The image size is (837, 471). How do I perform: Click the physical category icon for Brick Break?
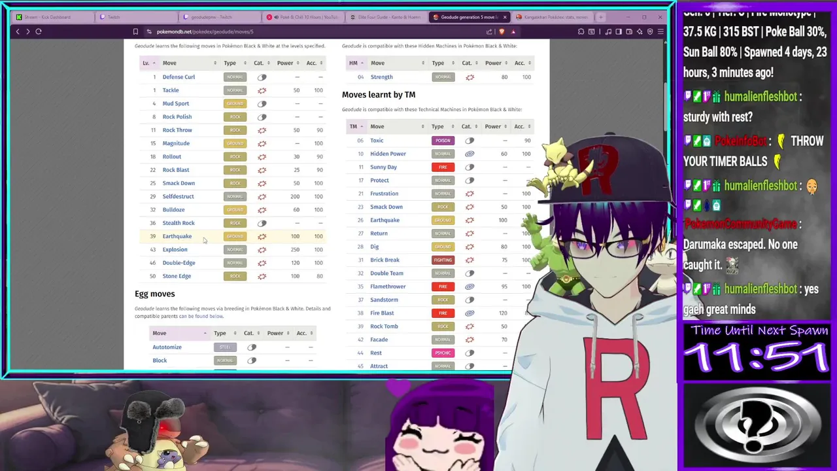[x=470, y=260]
